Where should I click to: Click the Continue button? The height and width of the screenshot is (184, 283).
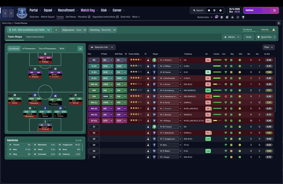261,11
